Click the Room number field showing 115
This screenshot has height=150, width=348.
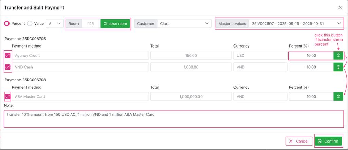pos(91,24)
